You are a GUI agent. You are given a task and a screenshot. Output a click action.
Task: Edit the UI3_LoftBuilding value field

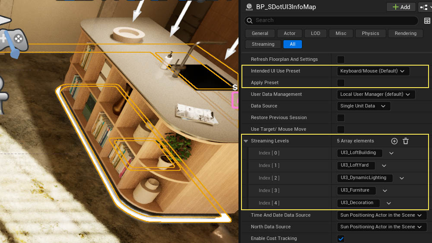pyautogui.click(x=359, y=153)
